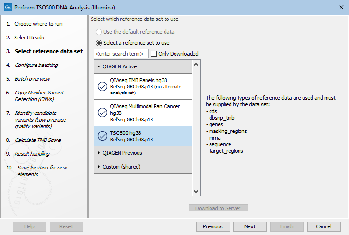Image resolution: width=349 pixels, height=235 pixels.
Task: Click the reference list scrollbar down arrow
Action: [196, 191]
